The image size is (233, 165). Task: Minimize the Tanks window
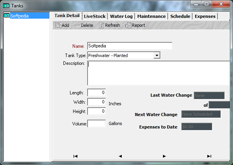click(196, 4)
